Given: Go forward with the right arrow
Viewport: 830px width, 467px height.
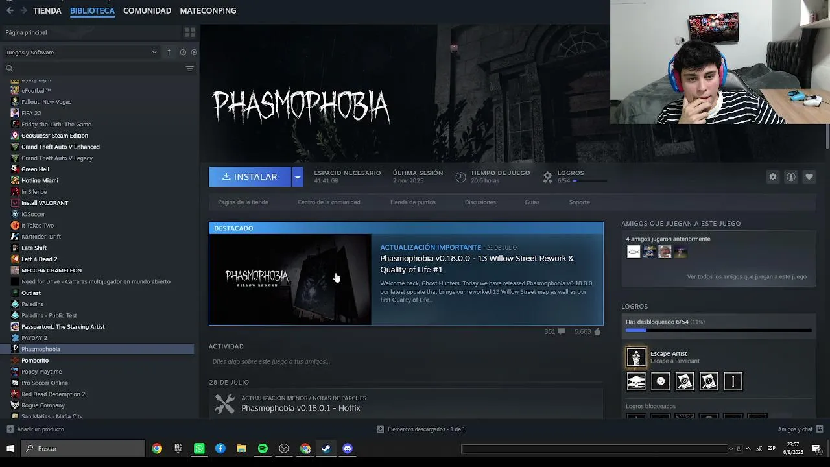Looking at the screenshot, I should (x=24, y=10).
